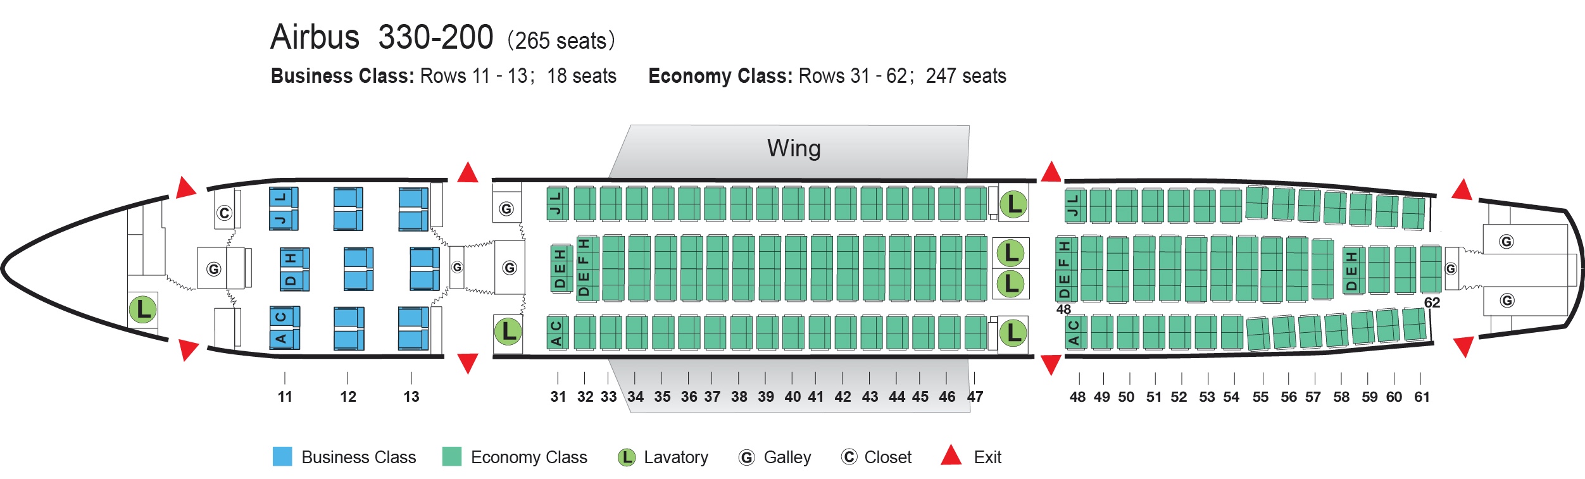Click the small galley icon behind row 13
1585x479 pixels.
(x=457, y=267)
